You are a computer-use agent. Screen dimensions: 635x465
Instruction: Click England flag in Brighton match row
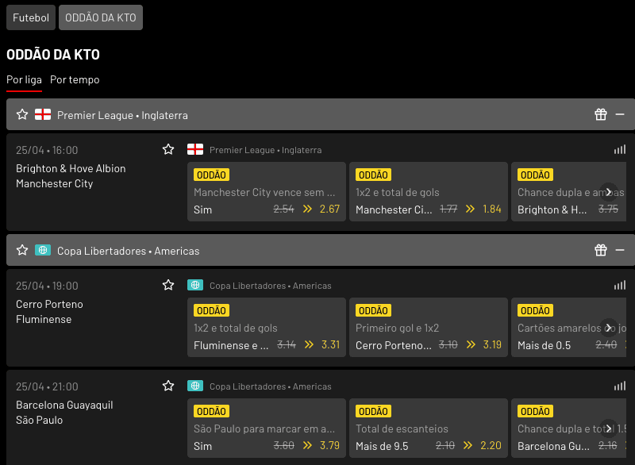[x=195, y=149]
